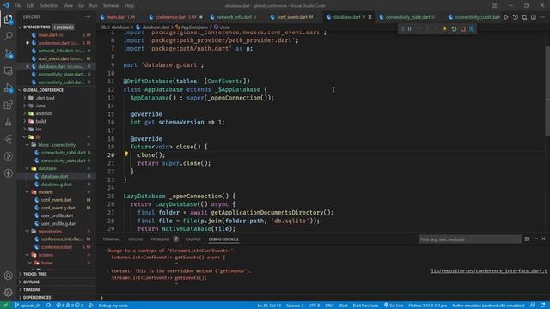Pause the debug session

click(409, 29)
